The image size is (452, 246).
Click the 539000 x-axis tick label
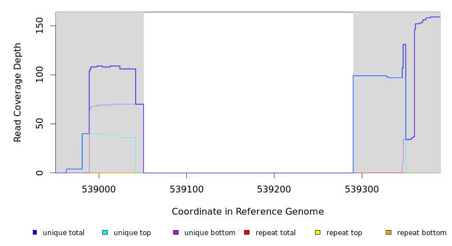pyautogui.click(x=99, y=188)
